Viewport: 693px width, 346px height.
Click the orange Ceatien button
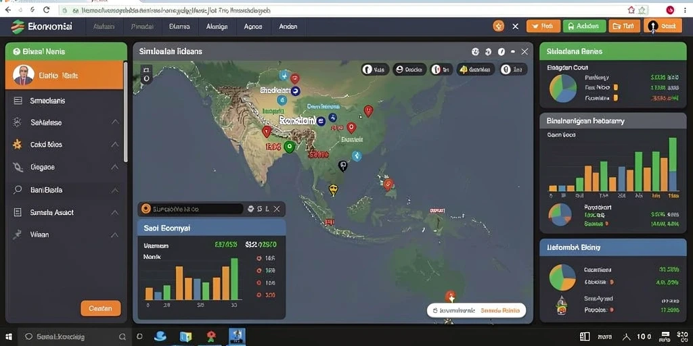click(x=101, y=308)
